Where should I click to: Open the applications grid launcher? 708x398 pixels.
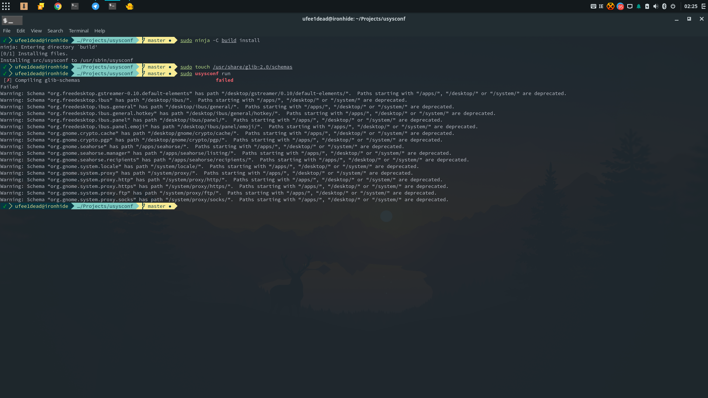(6, 6)
